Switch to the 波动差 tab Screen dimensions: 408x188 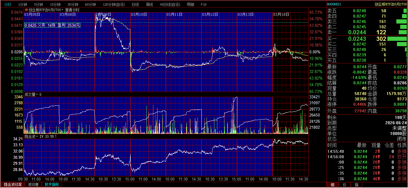[33, 184]
